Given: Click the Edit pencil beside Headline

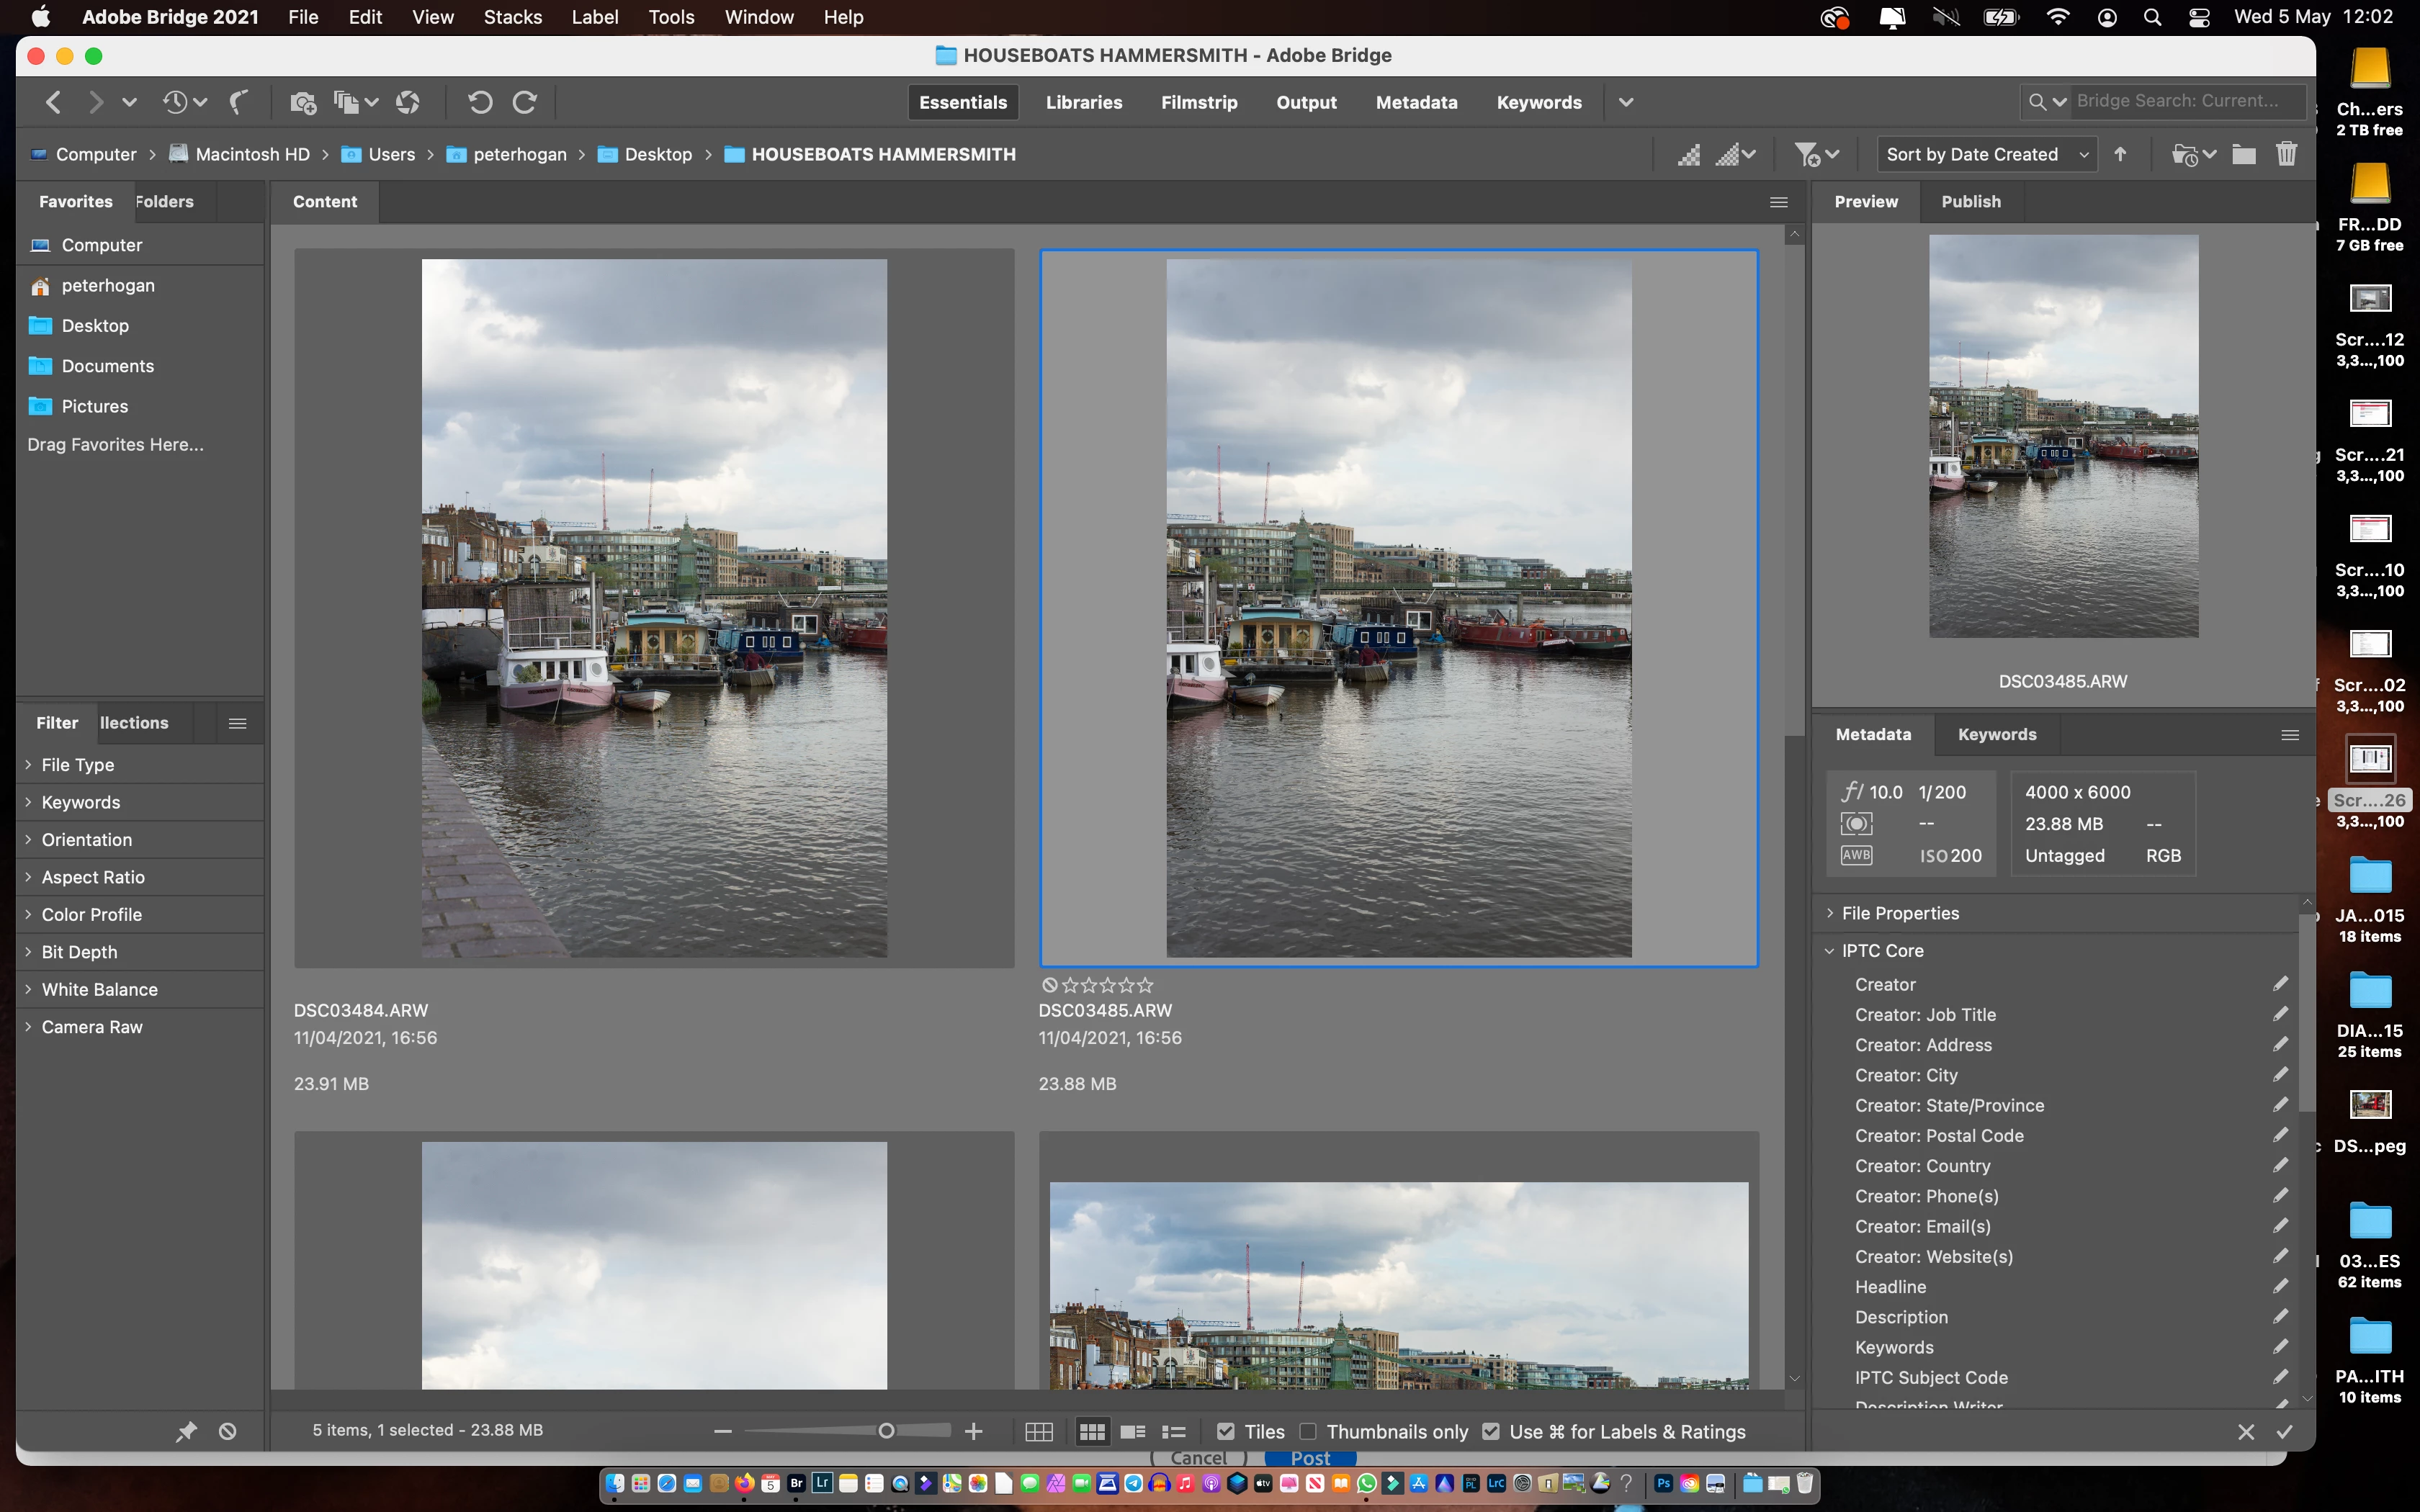Looking at the screenshot, I should click(x=2280, y=1286).
